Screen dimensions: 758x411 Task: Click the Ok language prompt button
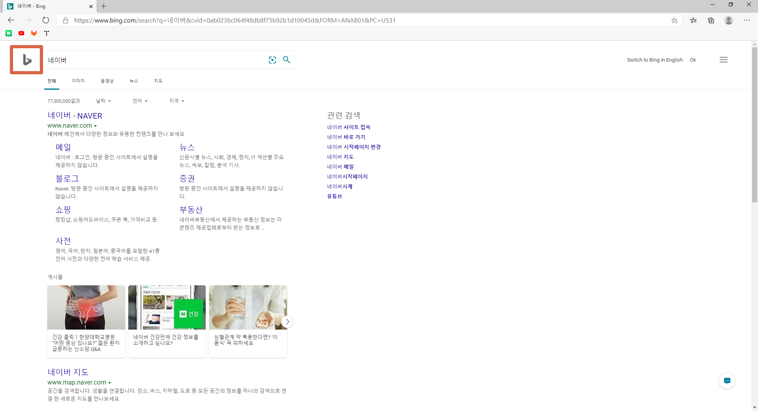[693, 60]
